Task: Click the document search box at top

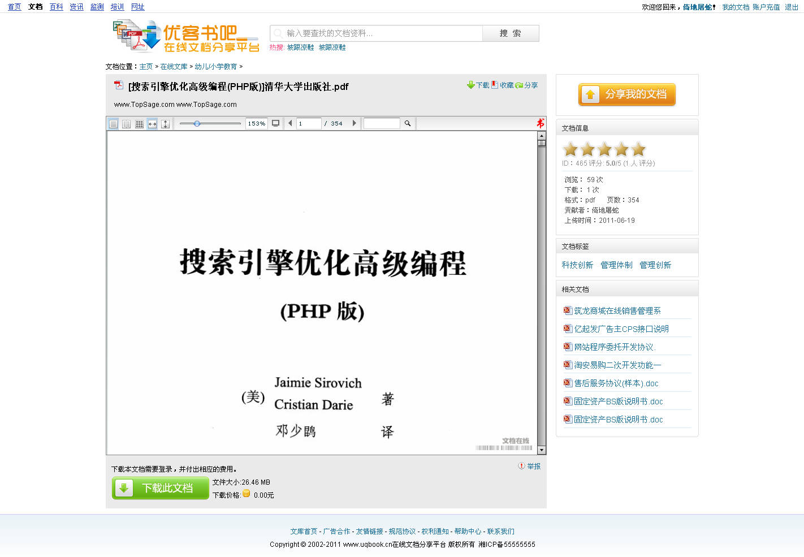Action: pyautogui.click(x=377, y=33)
